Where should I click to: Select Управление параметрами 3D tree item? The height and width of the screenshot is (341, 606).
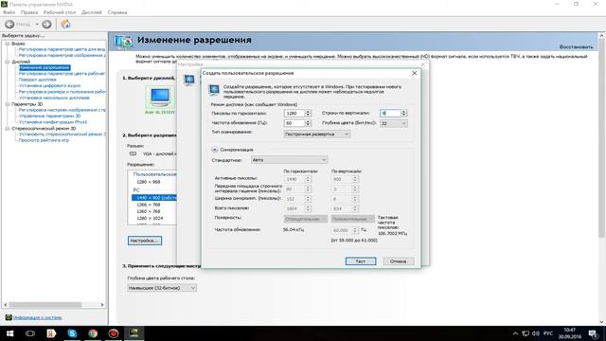click(50, 116)
